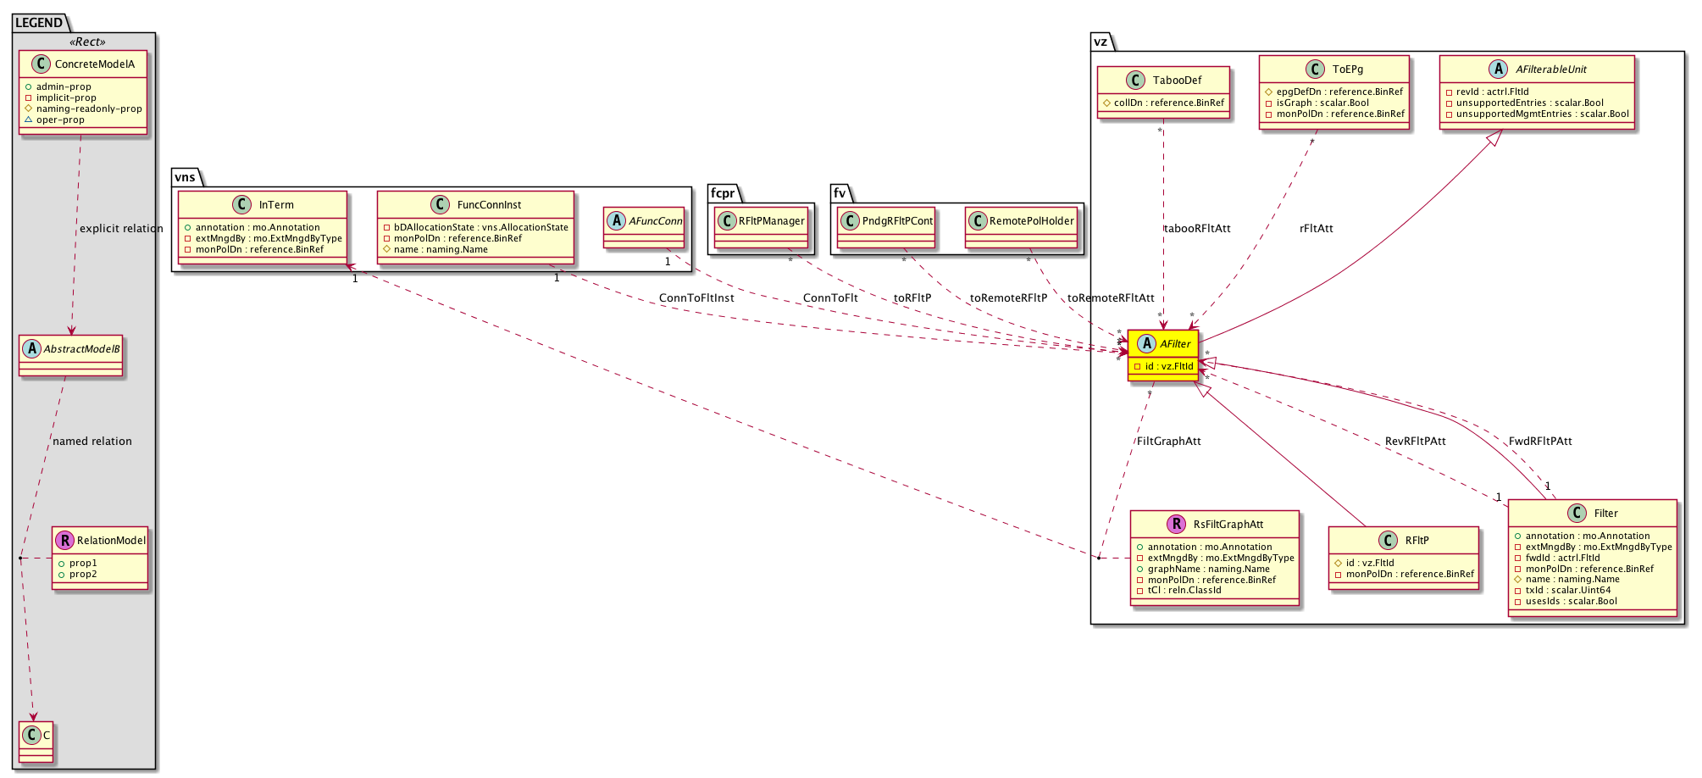Click the RelationModel magenta R icon
This screenshot has width=1702, height=778.
[64, 540]
